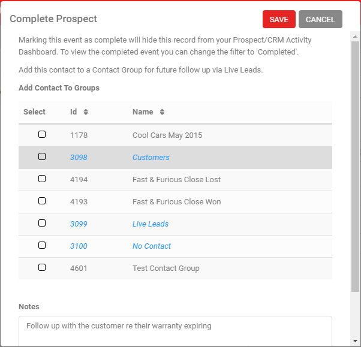Check the No Contact group box

point(42,245)
